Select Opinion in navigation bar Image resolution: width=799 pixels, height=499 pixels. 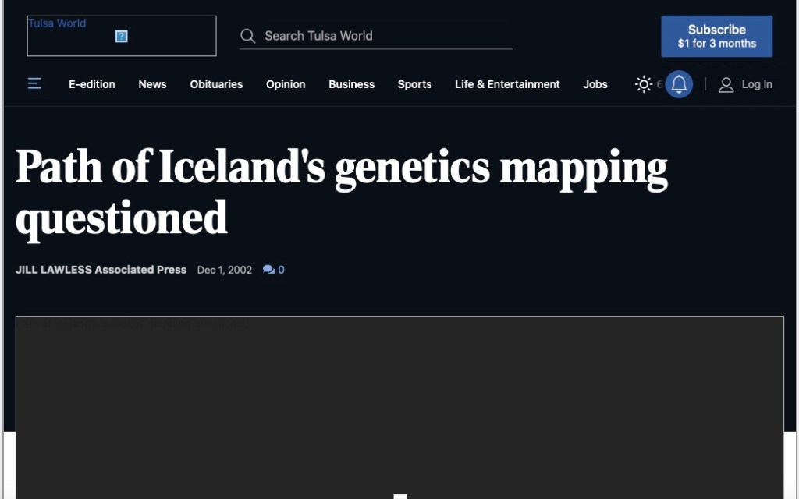click(286, 84)
